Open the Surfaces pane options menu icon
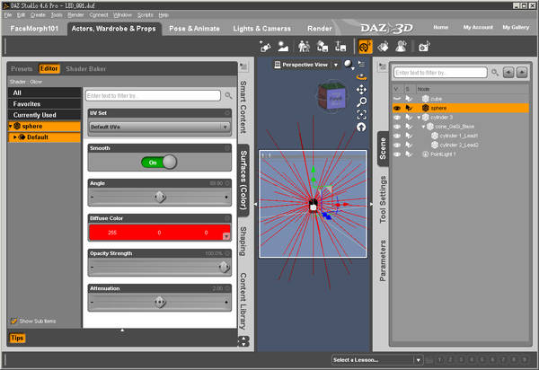 (243, 66)
